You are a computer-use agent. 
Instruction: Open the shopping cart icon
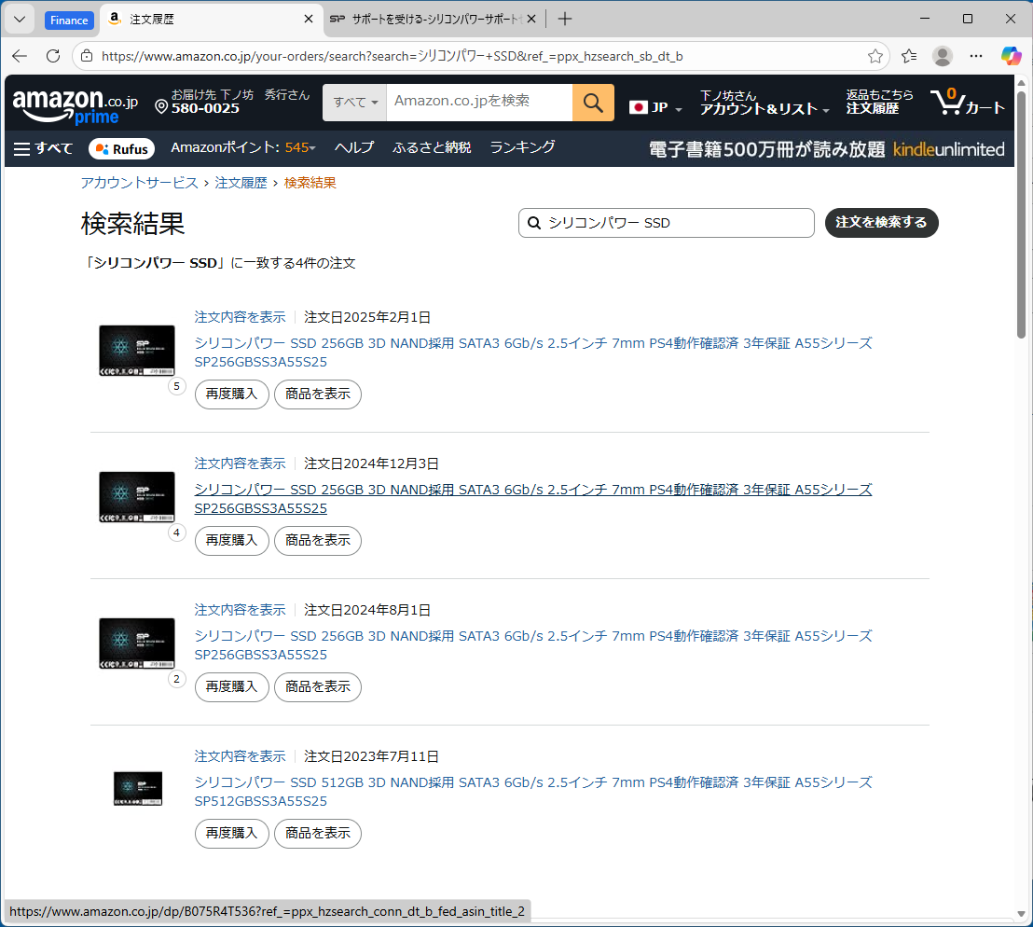pyautogui.click(x=967, y=102)
